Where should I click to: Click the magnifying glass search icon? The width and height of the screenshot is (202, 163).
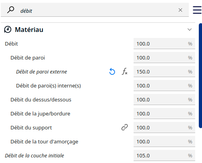click(10, 10)
